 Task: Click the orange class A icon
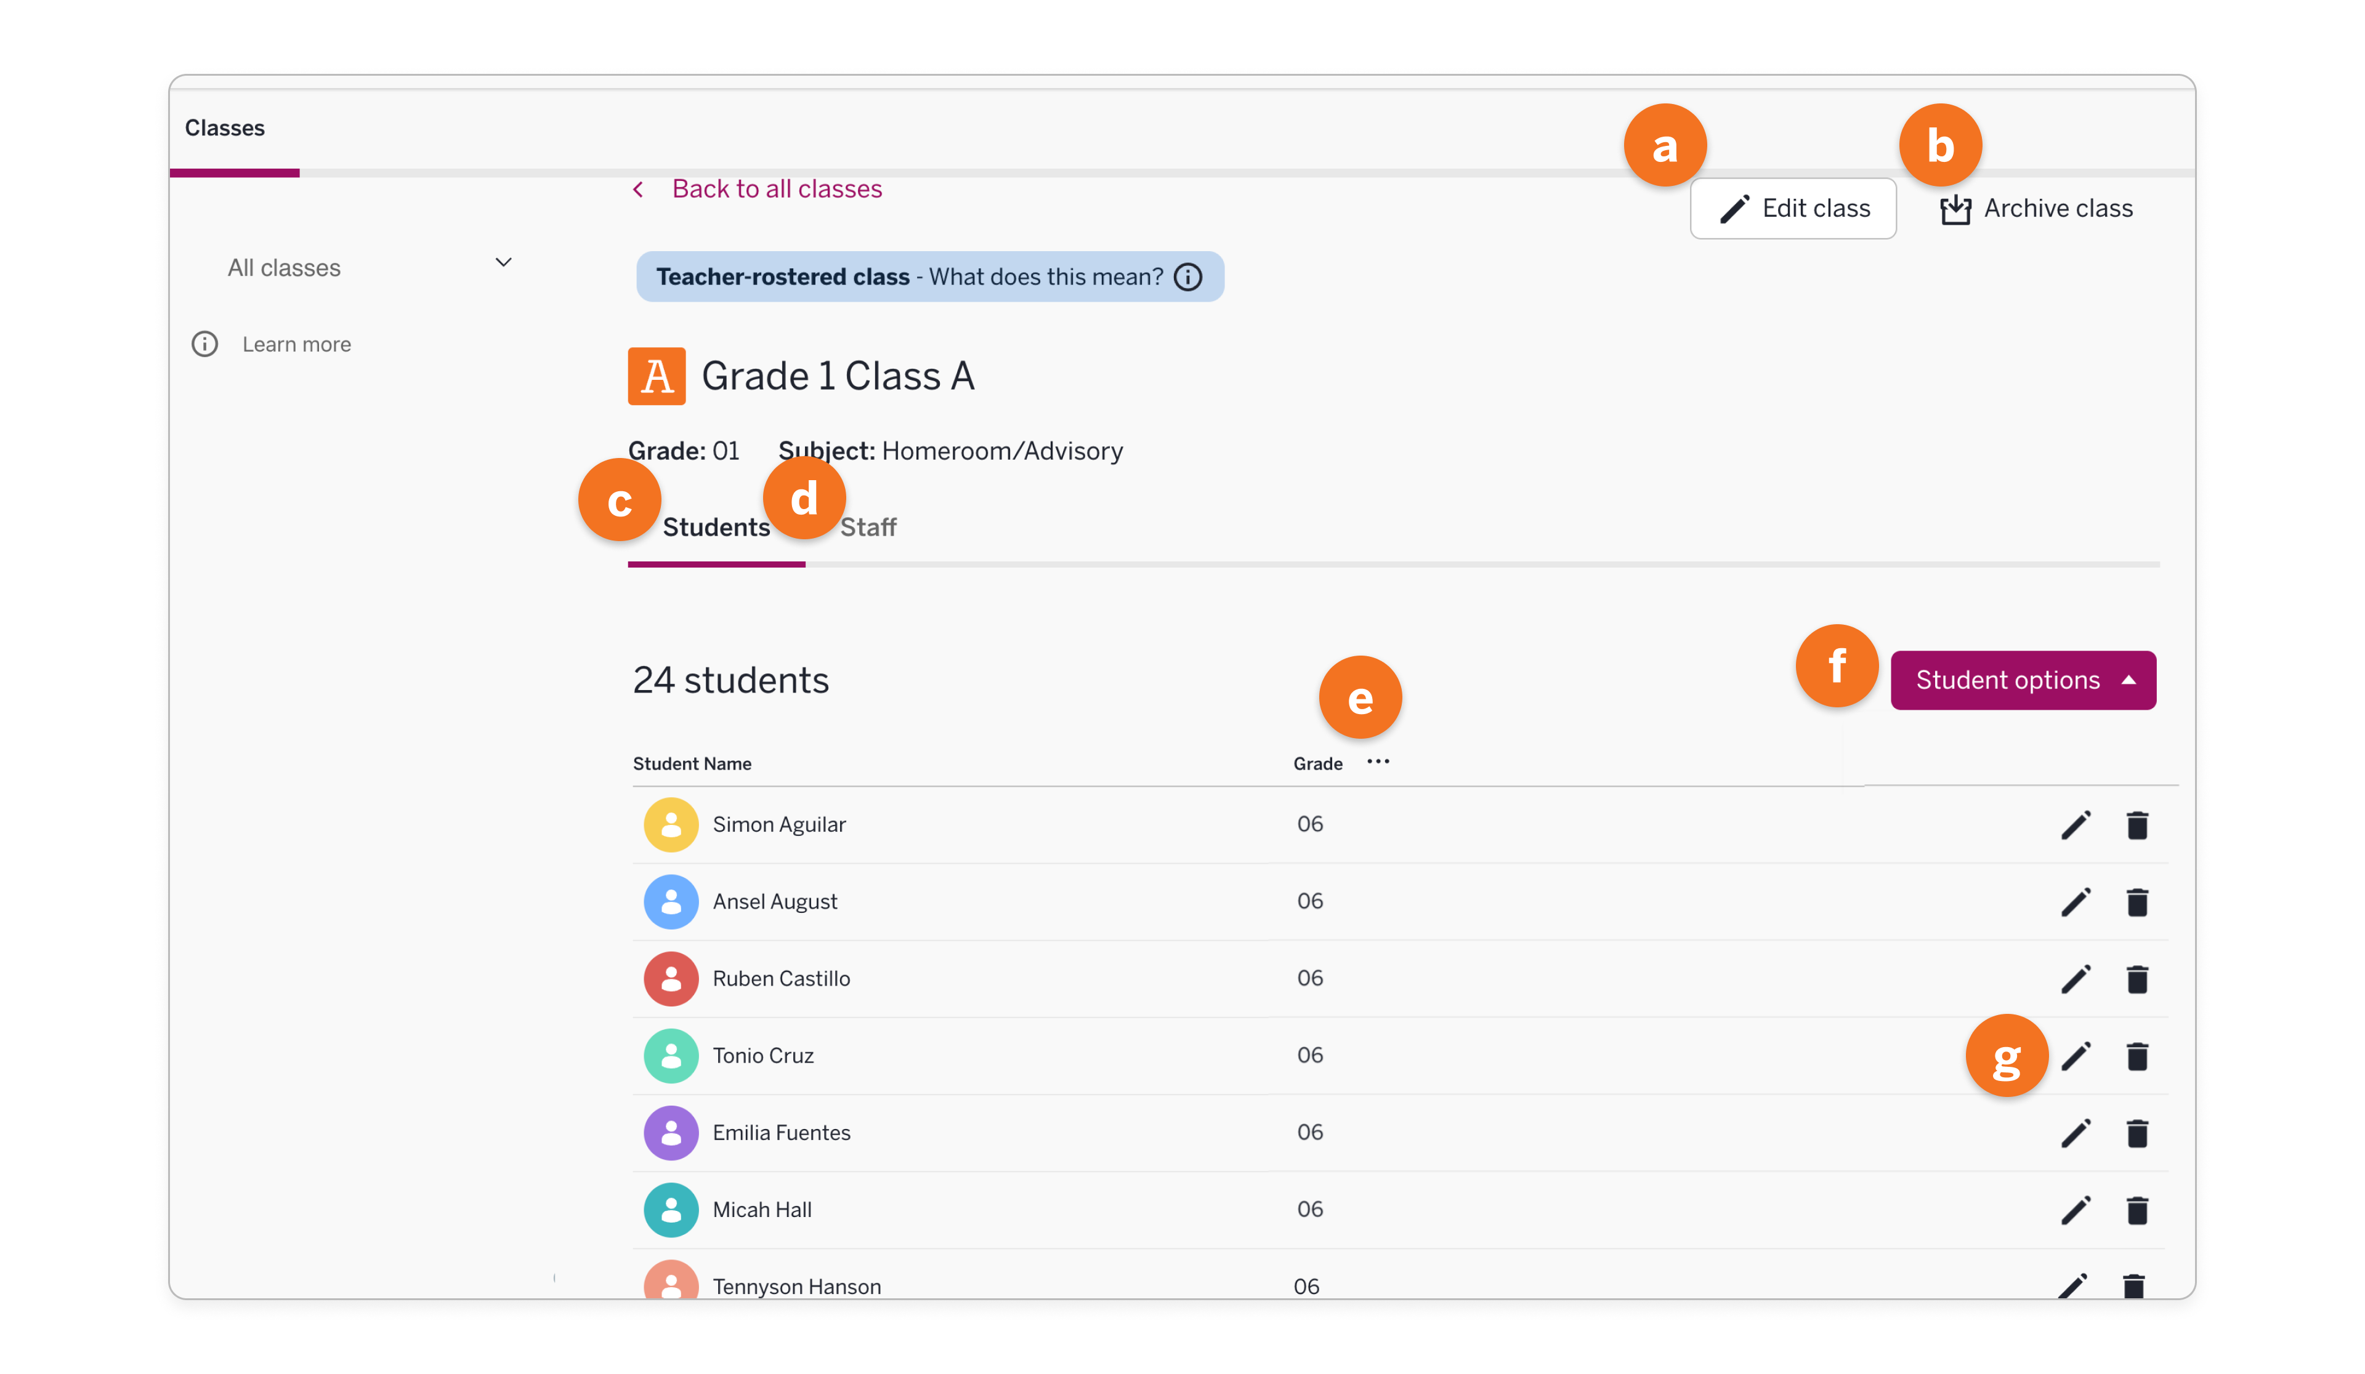coord(656,376)
